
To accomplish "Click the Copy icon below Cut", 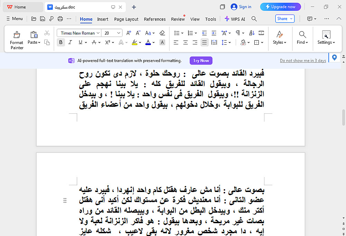I will click(x=47, y=42).
